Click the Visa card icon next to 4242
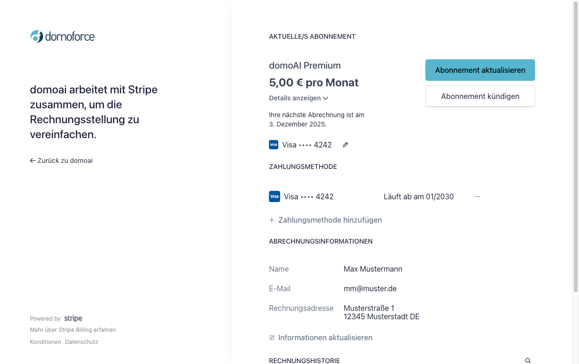The height and width of the screenshot is (364, 579). 274,145
